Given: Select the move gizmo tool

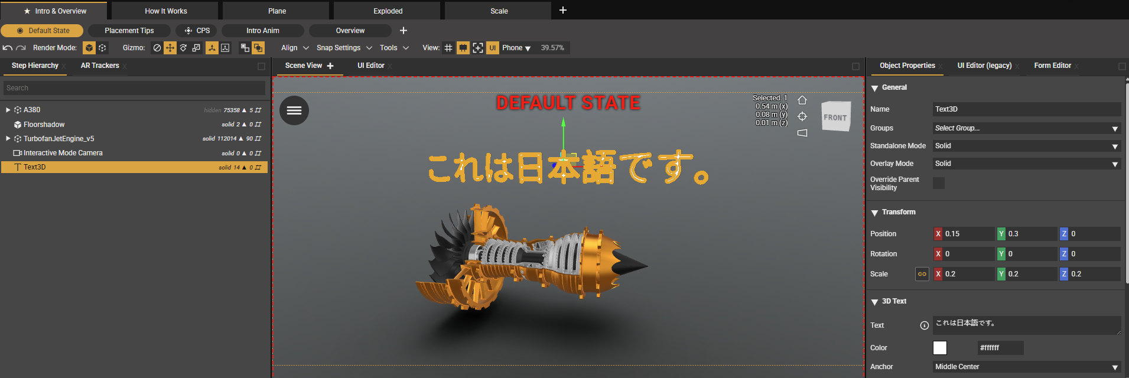Looking at the screenshot, I should pos(170,48).
